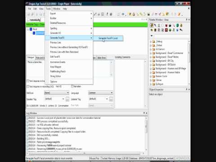Open Animation Events from Tools menu
216x162 pixels.
(x=69, y=62)
